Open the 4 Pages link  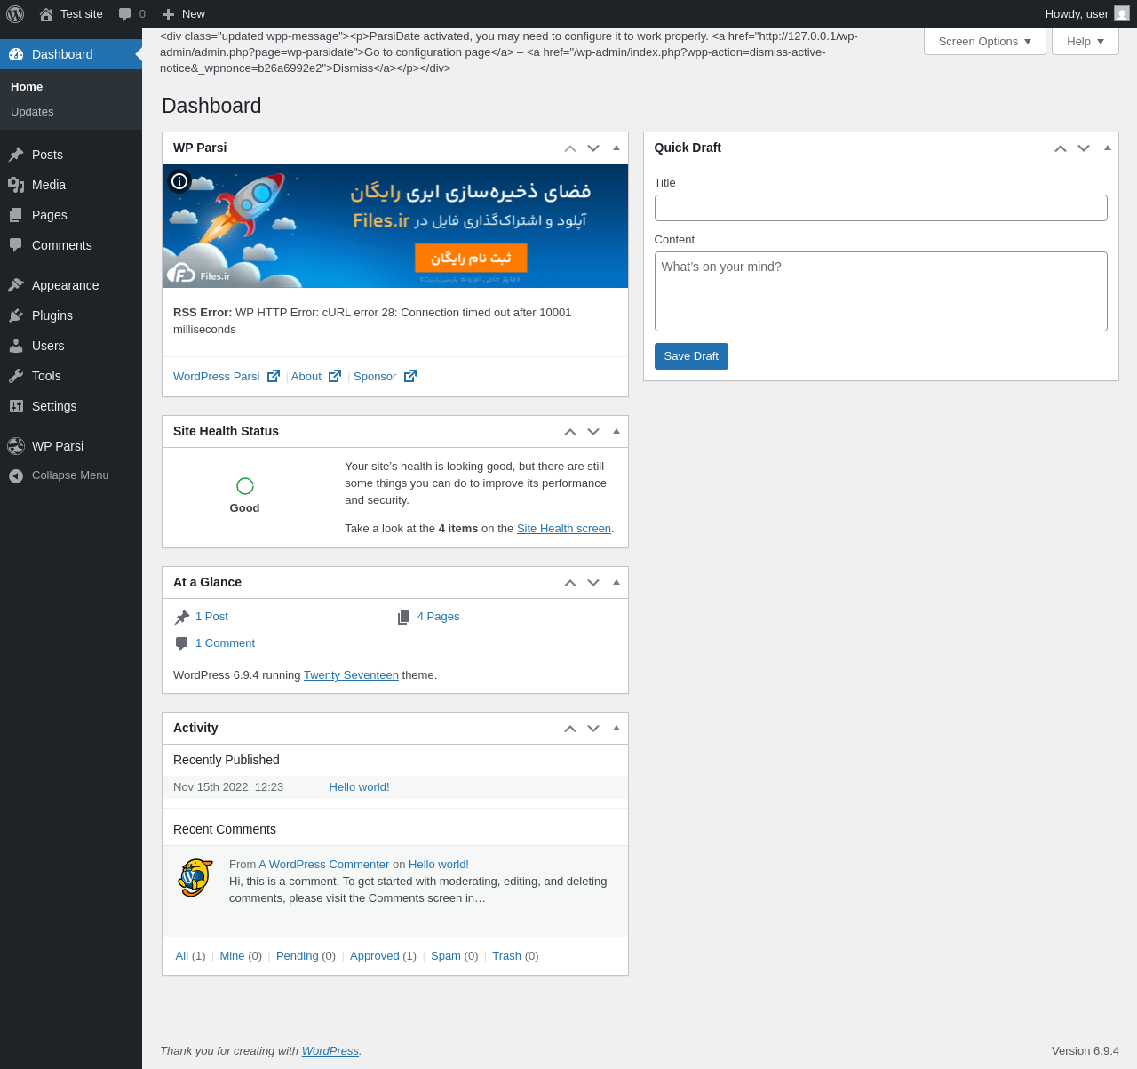click(438, 617)
